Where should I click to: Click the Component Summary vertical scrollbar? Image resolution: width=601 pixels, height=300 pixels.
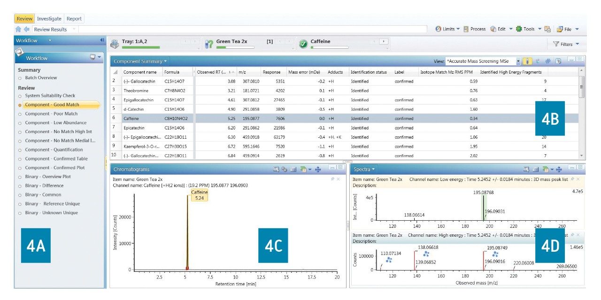click(582, 113)
